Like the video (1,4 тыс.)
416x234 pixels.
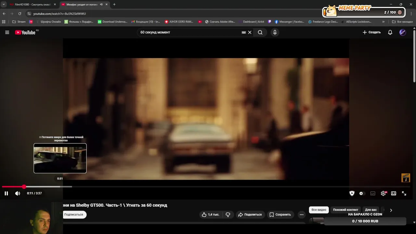pos(210,214)
